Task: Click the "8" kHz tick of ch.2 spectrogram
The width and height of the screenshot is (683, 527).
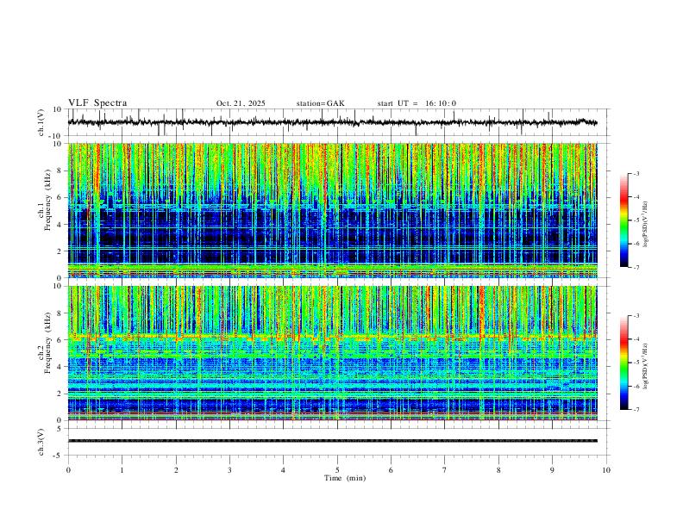Action: click(x=60, y=313)
